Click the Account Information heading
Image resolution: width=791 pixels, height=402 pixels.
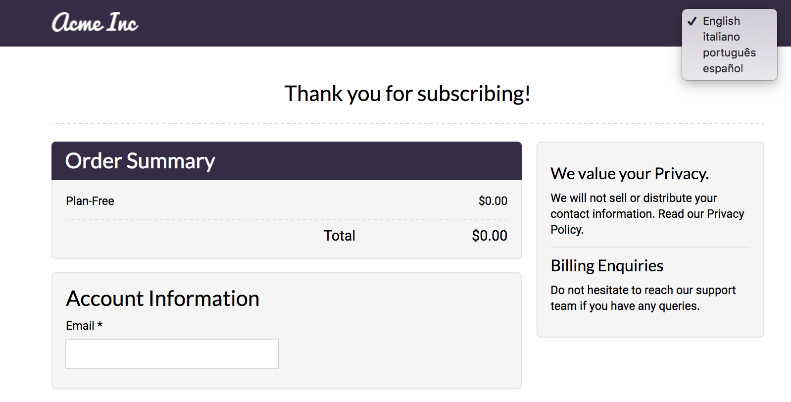point(163,299)
